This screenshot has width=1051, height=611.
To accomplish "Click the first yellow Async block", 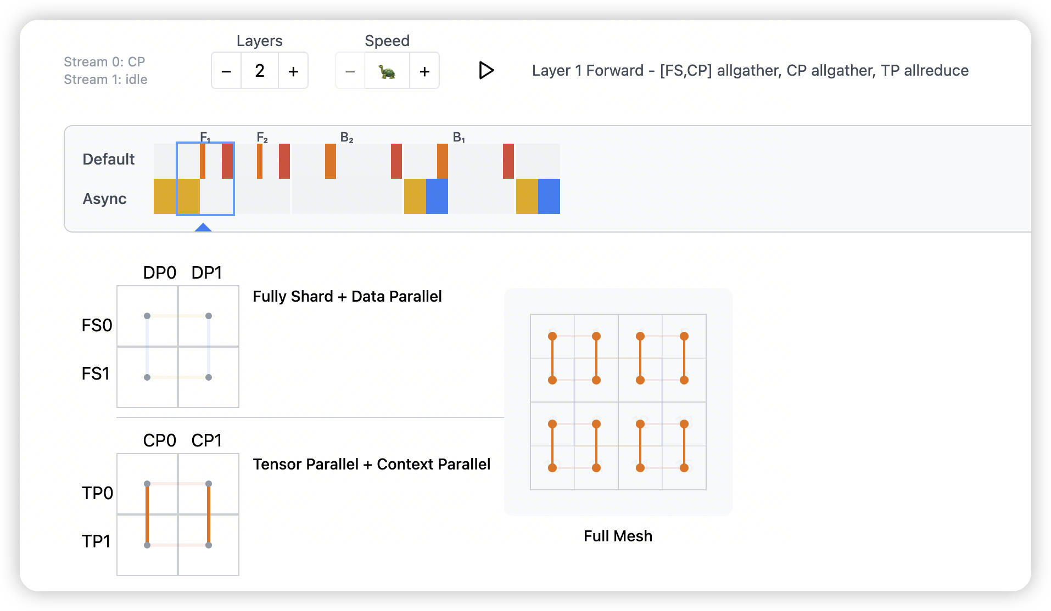I will [165, 196].
